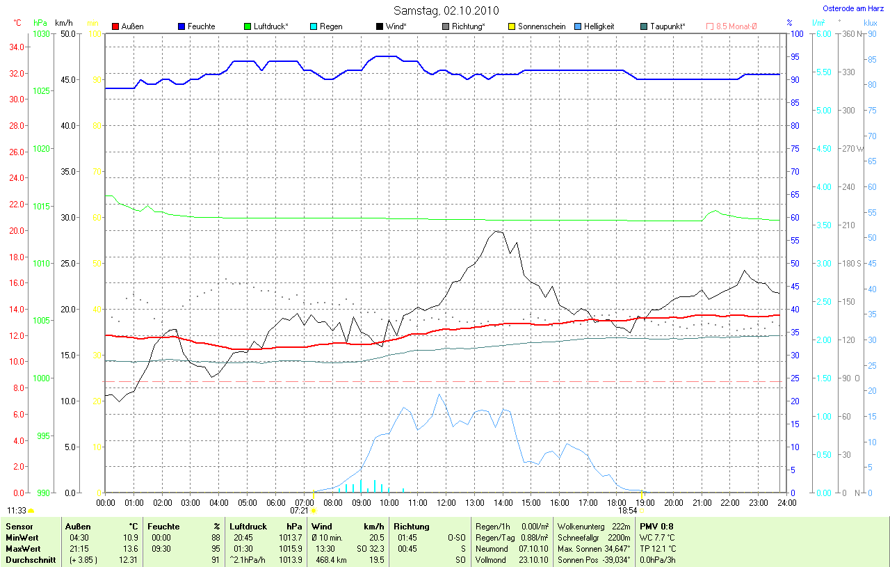Image resolution: width=890 pixels, height=567 pixels.
Task: Click the Helligkeit legend square
Action: pyautogui.click(x=577, y=26)
